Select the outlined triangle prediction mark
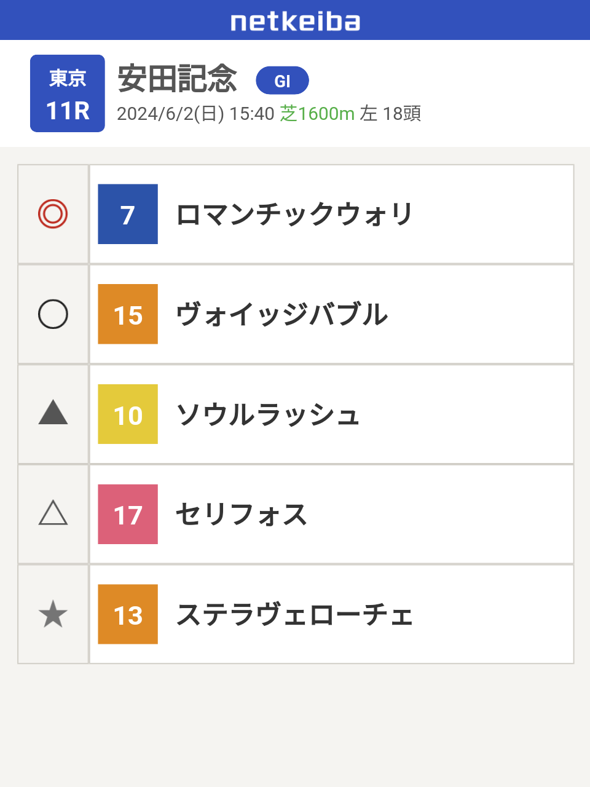 pyautogui.click(x=53, y=512)
